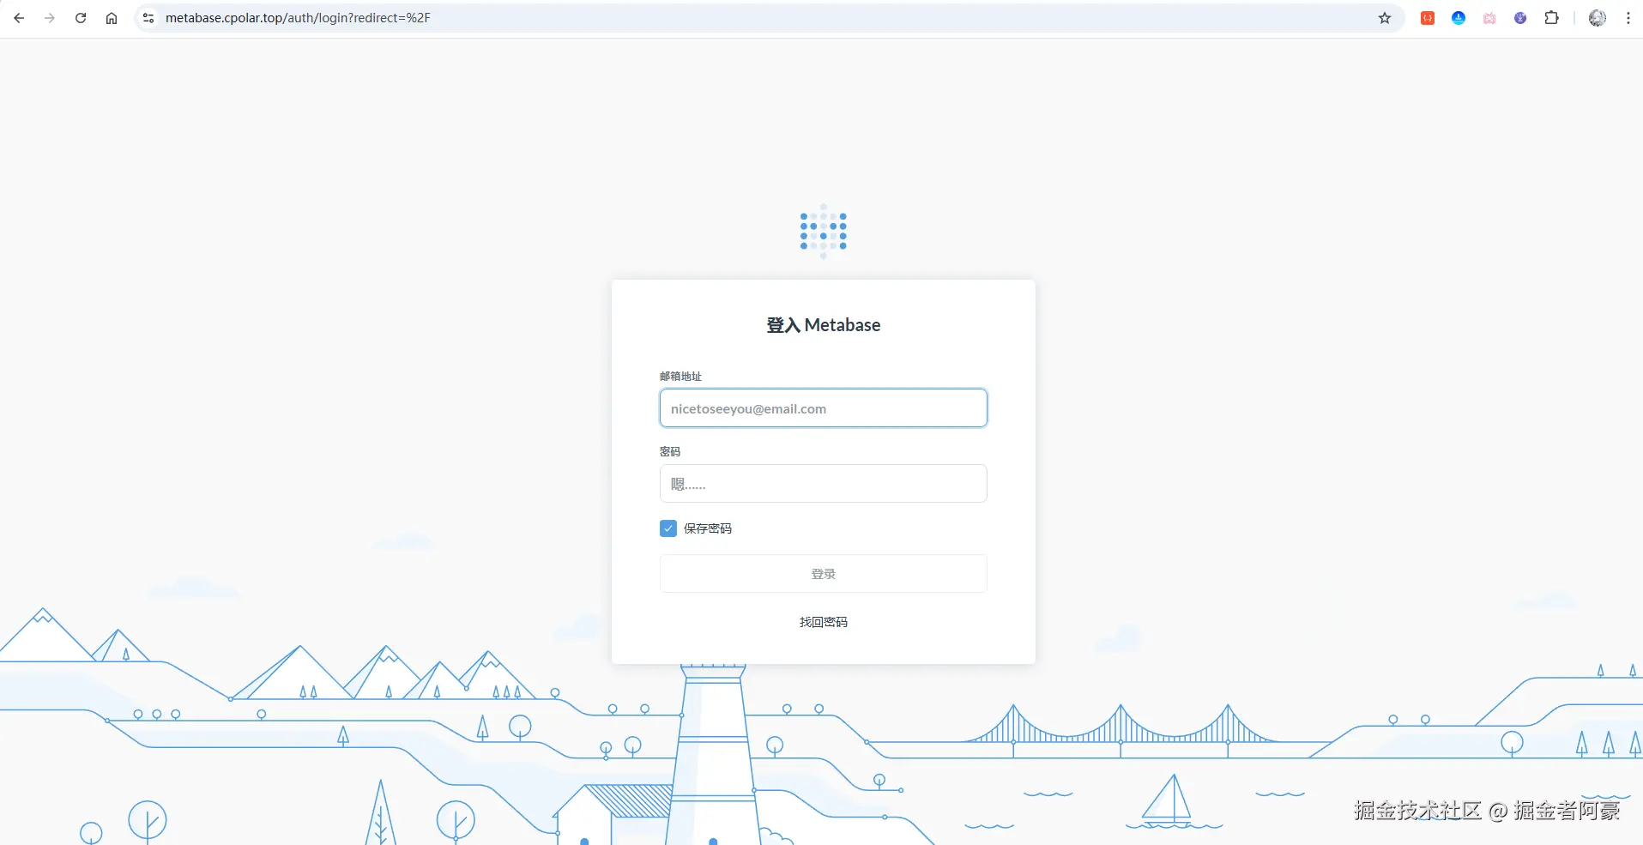Go forward to the next page
The width and height of the screenshot is (1643, 845).
pyautogui.click(x=50, y=18)
